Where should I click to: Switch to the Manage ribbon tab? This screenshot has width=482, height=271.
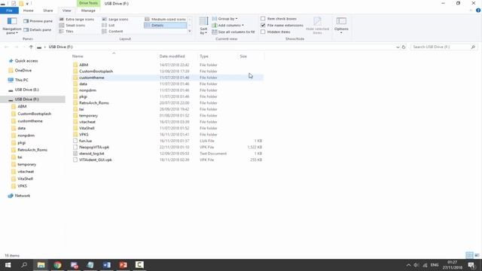(88, 11)
